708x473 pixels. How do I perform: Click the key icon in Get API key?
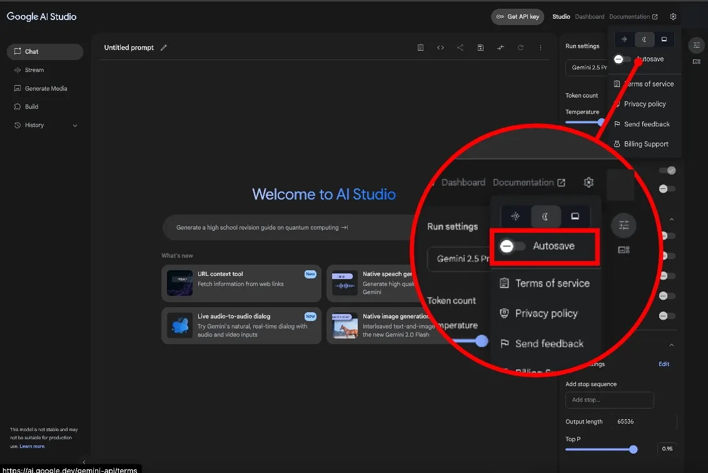(x=500, y=17)
